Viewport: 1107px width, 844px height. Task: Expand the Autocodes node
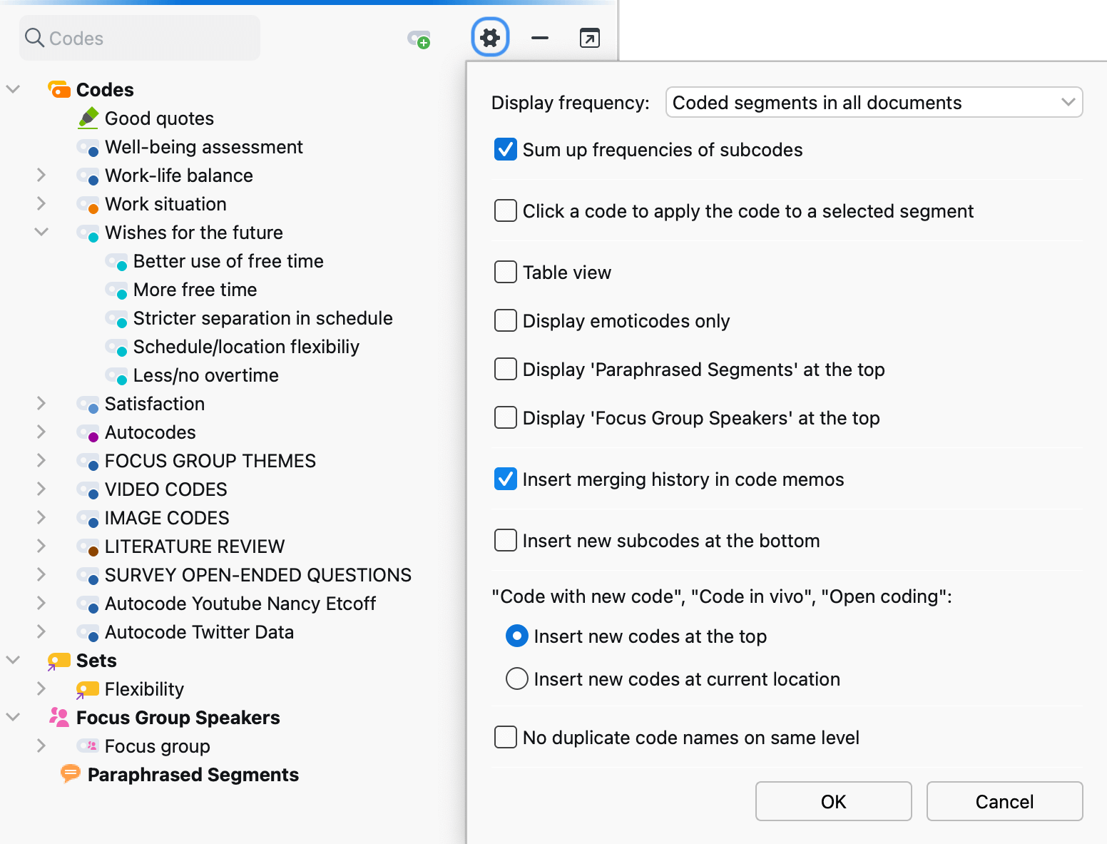pyautogui.click(x=41, y=432)
